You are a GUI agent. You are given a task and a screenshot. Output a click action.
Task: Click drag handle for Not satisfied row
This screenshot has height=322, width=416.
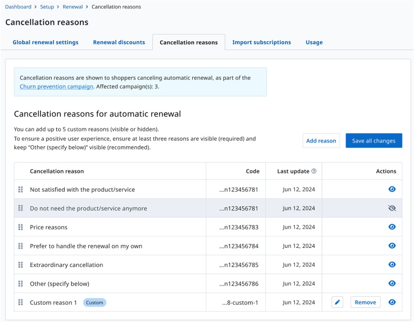[x=20, y=190]
